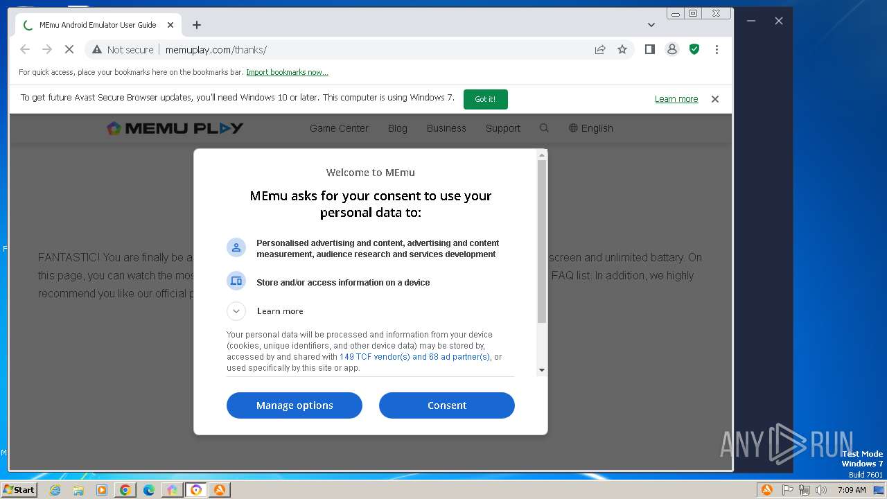Click the Show desktop button
Image resolution: width=887 pixels, height=499 pixels.
pos(879,490)
